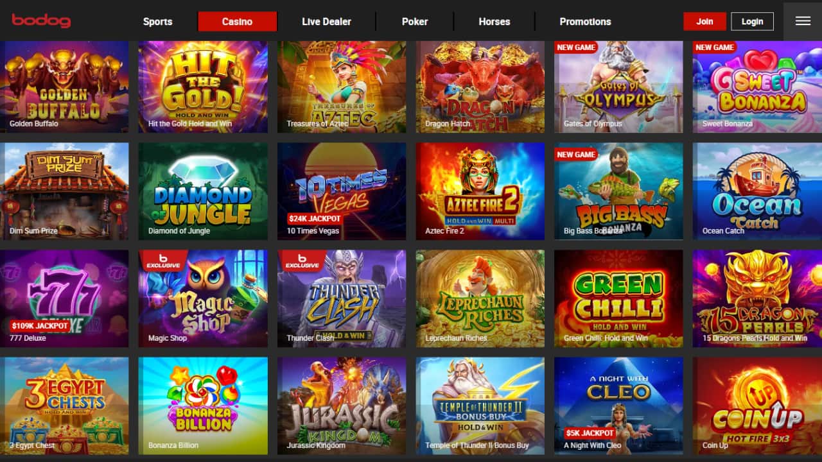Launch the Golden Buffalo game
Screen dimensions: 822x462
click(x=64, y=87)
